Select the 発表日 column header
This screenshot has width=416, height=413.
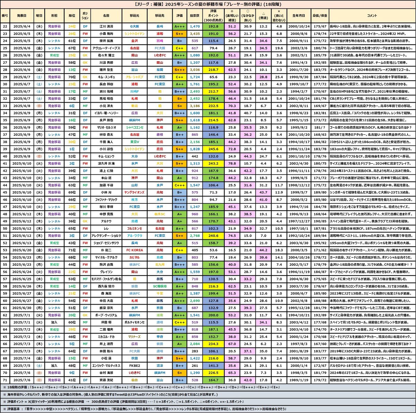pos(21,16)
